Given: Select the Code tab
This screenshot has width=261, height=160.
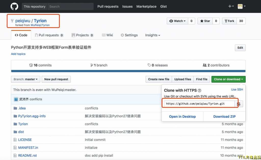Looking at the screenshot, I should pos(21,35).
